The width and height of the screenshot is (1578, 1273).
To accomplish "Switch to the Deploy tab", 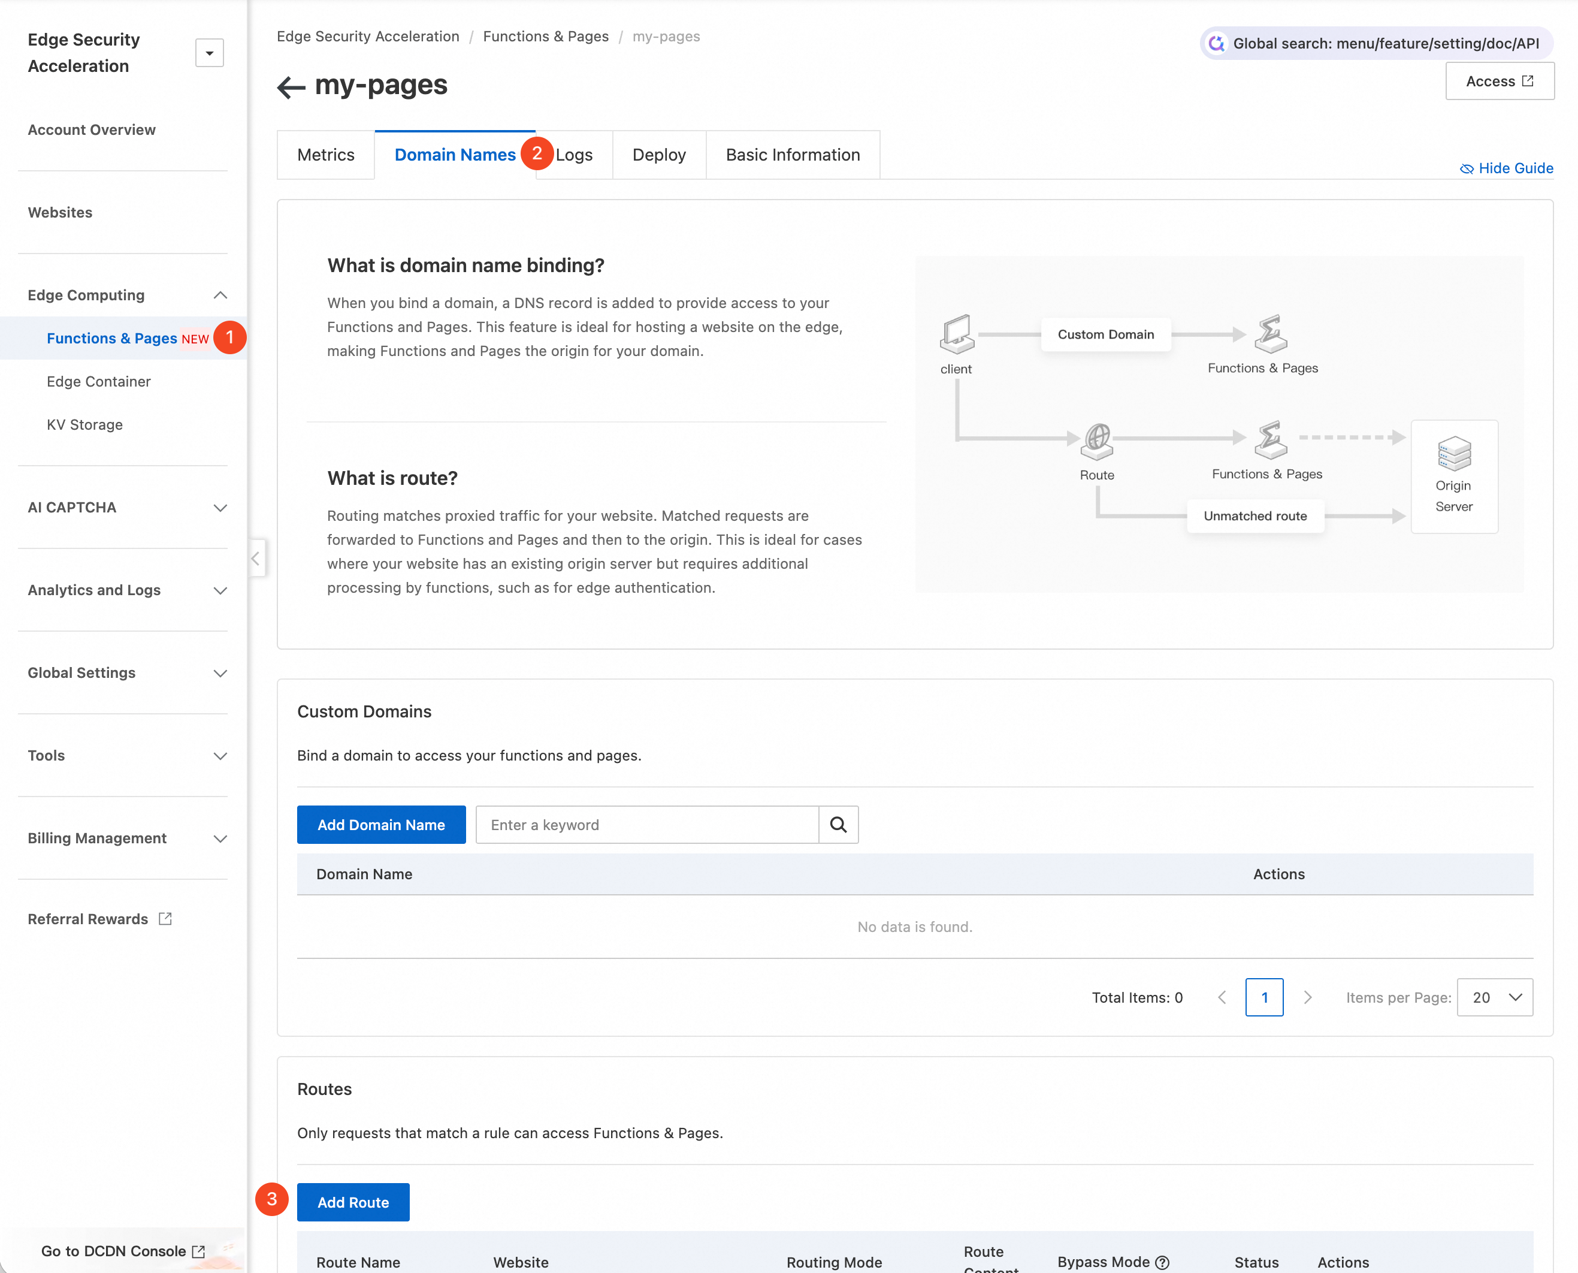I will point(658,155).
